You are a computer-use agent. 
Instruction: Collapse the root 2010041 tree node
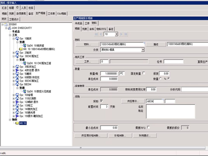point(3,24)
